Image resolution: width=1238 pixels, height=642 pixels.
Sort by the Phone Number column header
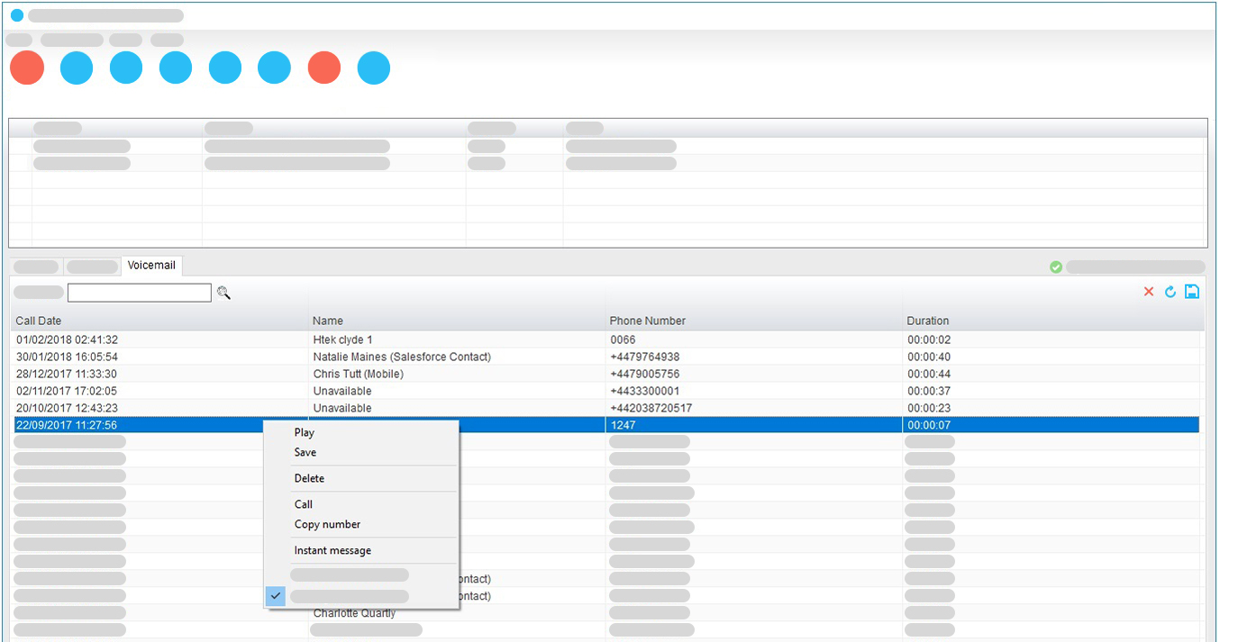pyautogui.click(x=648, y=321)
